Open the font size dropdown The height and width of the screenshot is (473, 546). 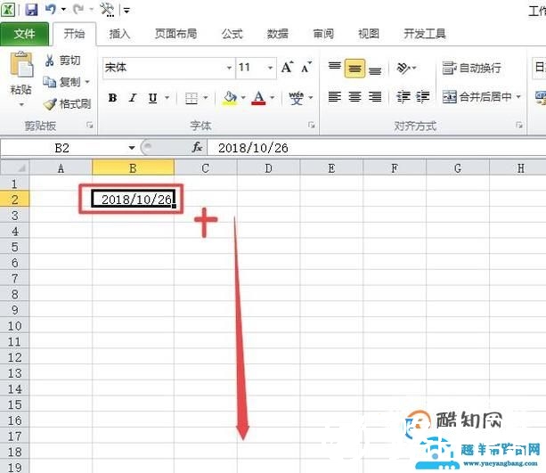click(x=270, y=68)
